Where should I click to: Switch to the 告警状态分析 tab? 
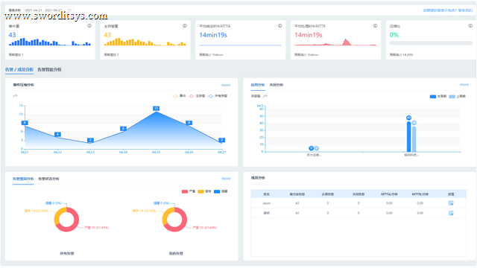coord(48,179)
